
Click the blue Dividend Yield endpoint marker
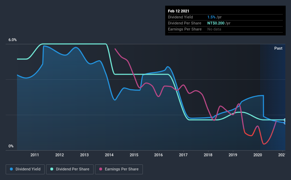coord(285,123)
